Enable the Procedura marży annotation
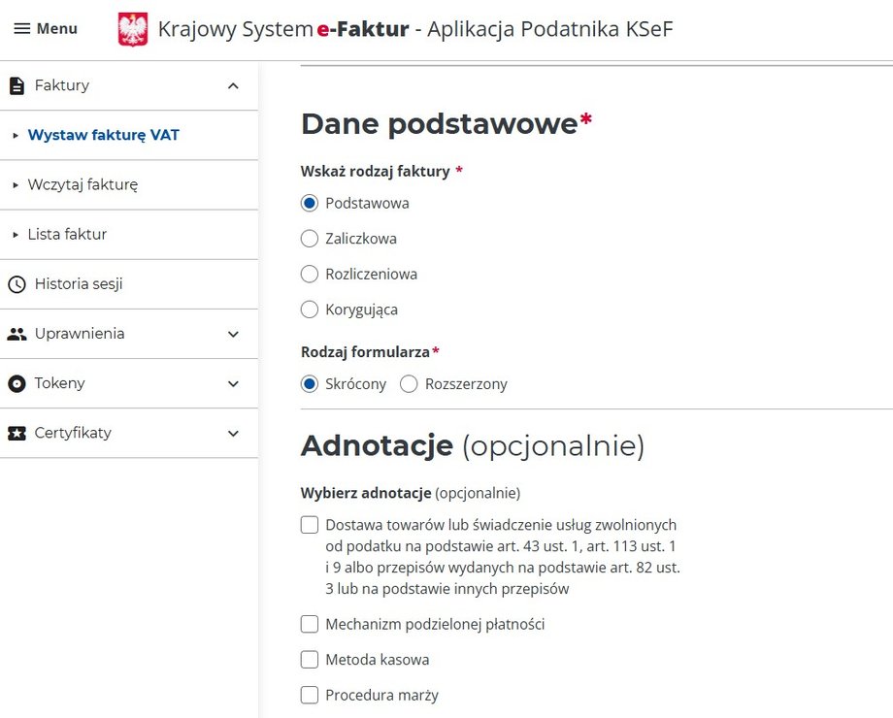The image size is (893, 718). pyautogui.click(x=310, y=695)
